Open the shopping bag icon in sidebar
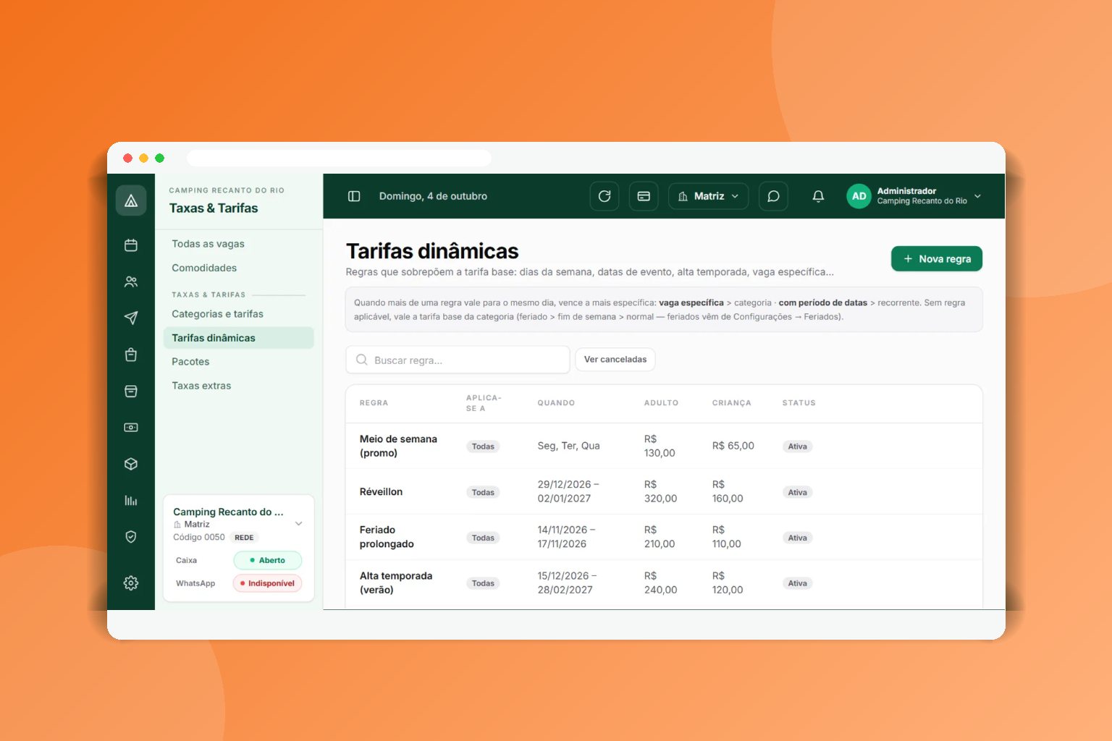Image resolution: width=1112 pixels, height=741 pixels. tap(131, 355)
